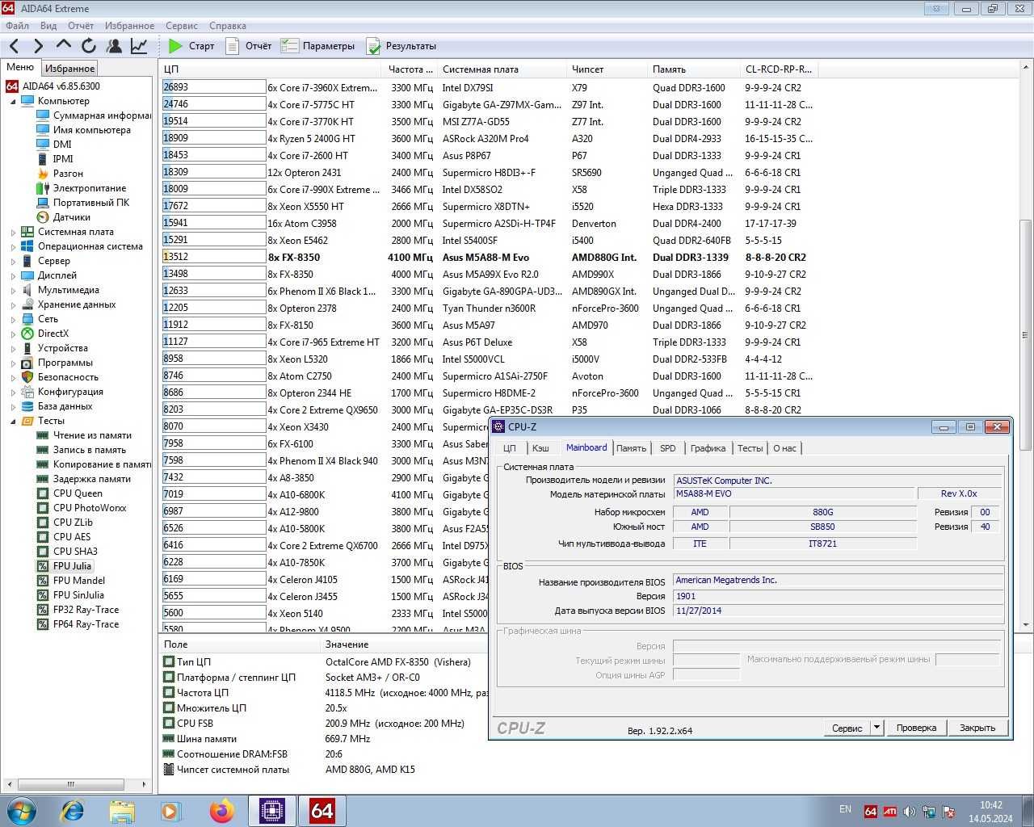Open the Вид menu
This screenshot has height=827, width=1034.
pyautogui.click(x=48, y=26)
